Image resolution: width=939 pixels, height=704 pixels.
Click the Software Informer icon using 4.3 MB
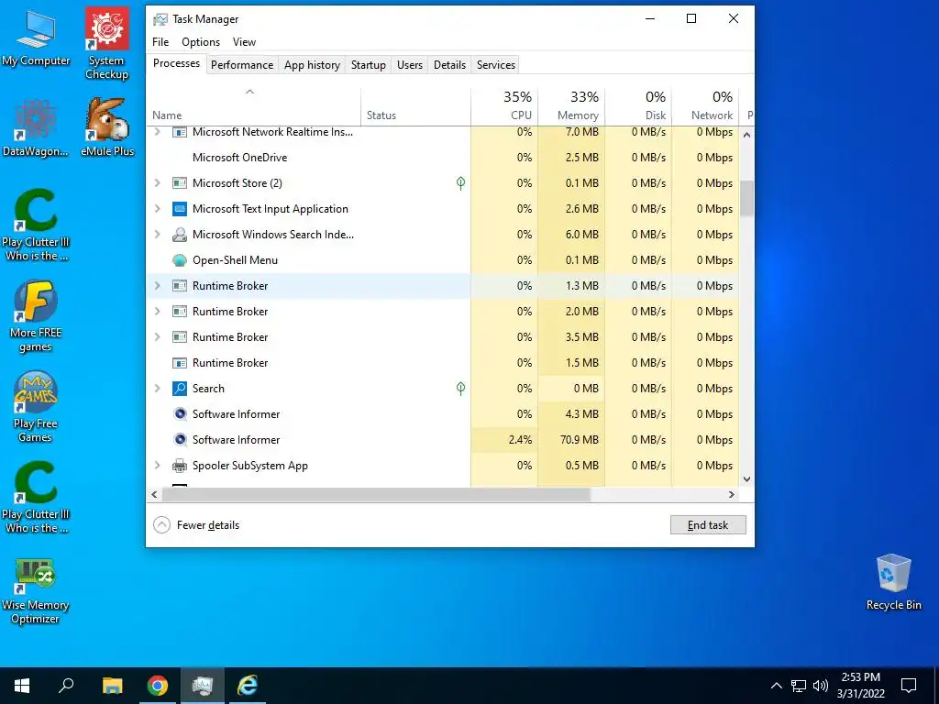[180, 414]
